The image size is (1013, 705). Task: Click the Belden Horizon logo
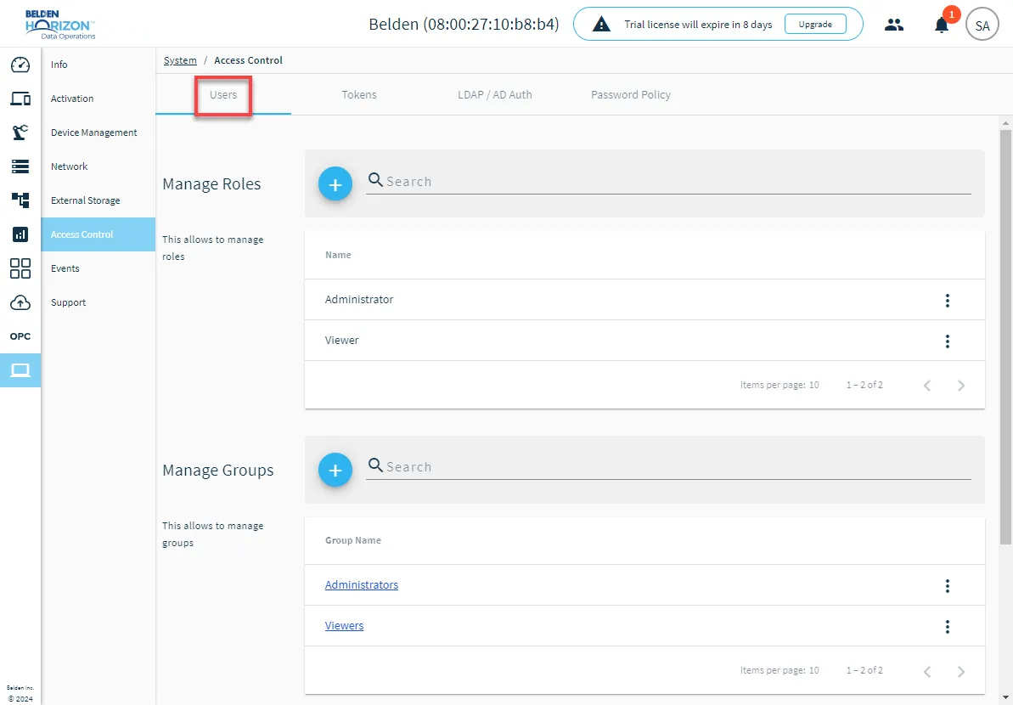[60, 25]
